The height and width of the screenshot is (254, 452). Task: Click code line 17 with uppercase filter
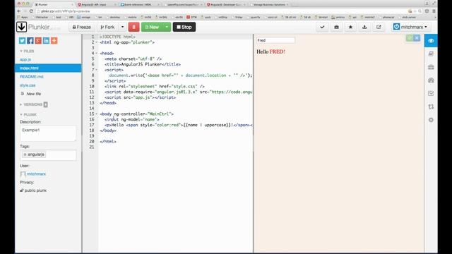pyautogui.click(x=176, y=125)
